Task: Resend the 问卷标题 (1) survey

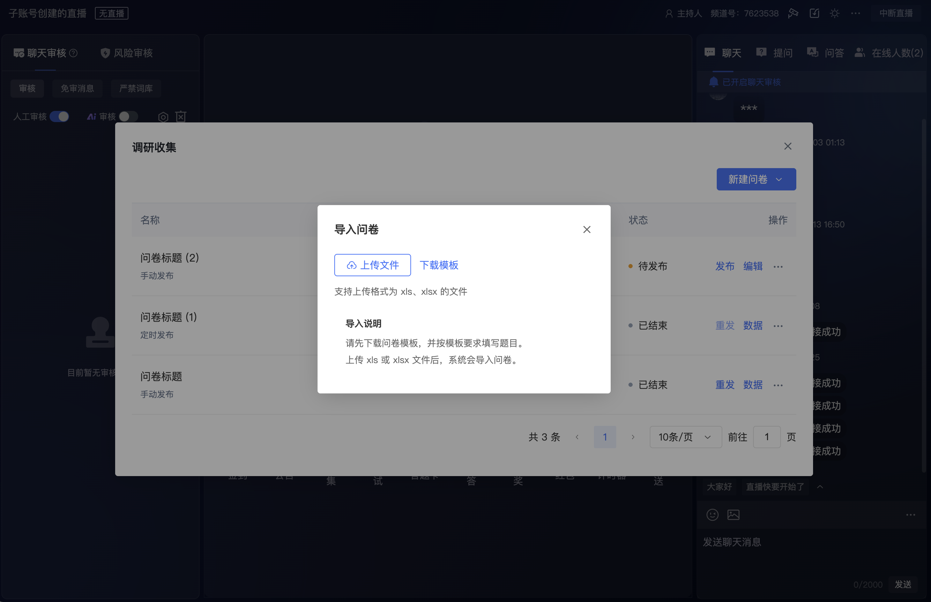Action: pos(724,326)
